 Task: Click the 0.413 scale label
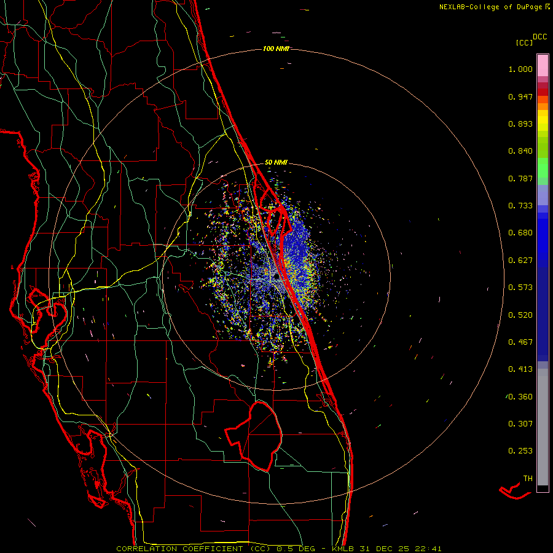coord(520,369)
